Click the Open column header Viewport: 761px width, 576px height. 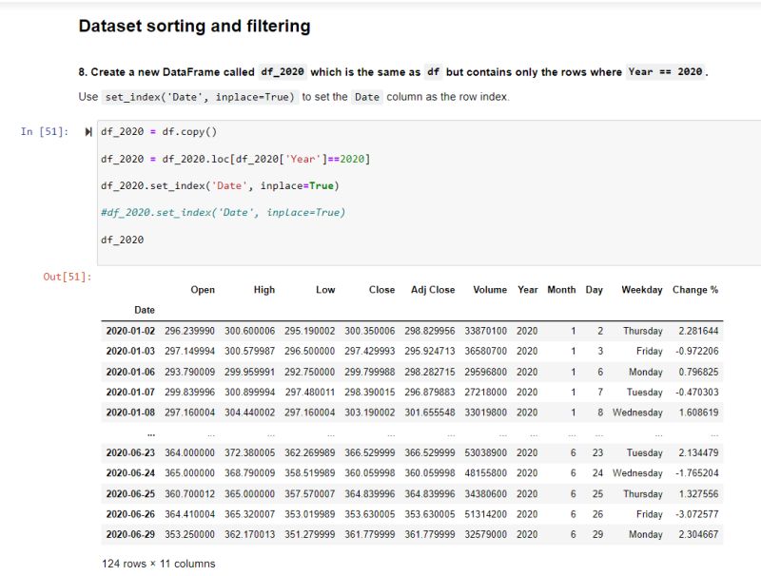click(203, 290)
